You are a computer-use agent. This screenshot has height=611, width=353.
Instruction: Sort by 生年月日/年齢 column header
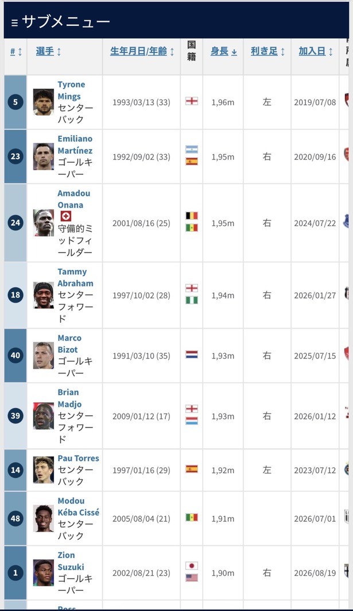click(x=142, y=51)
